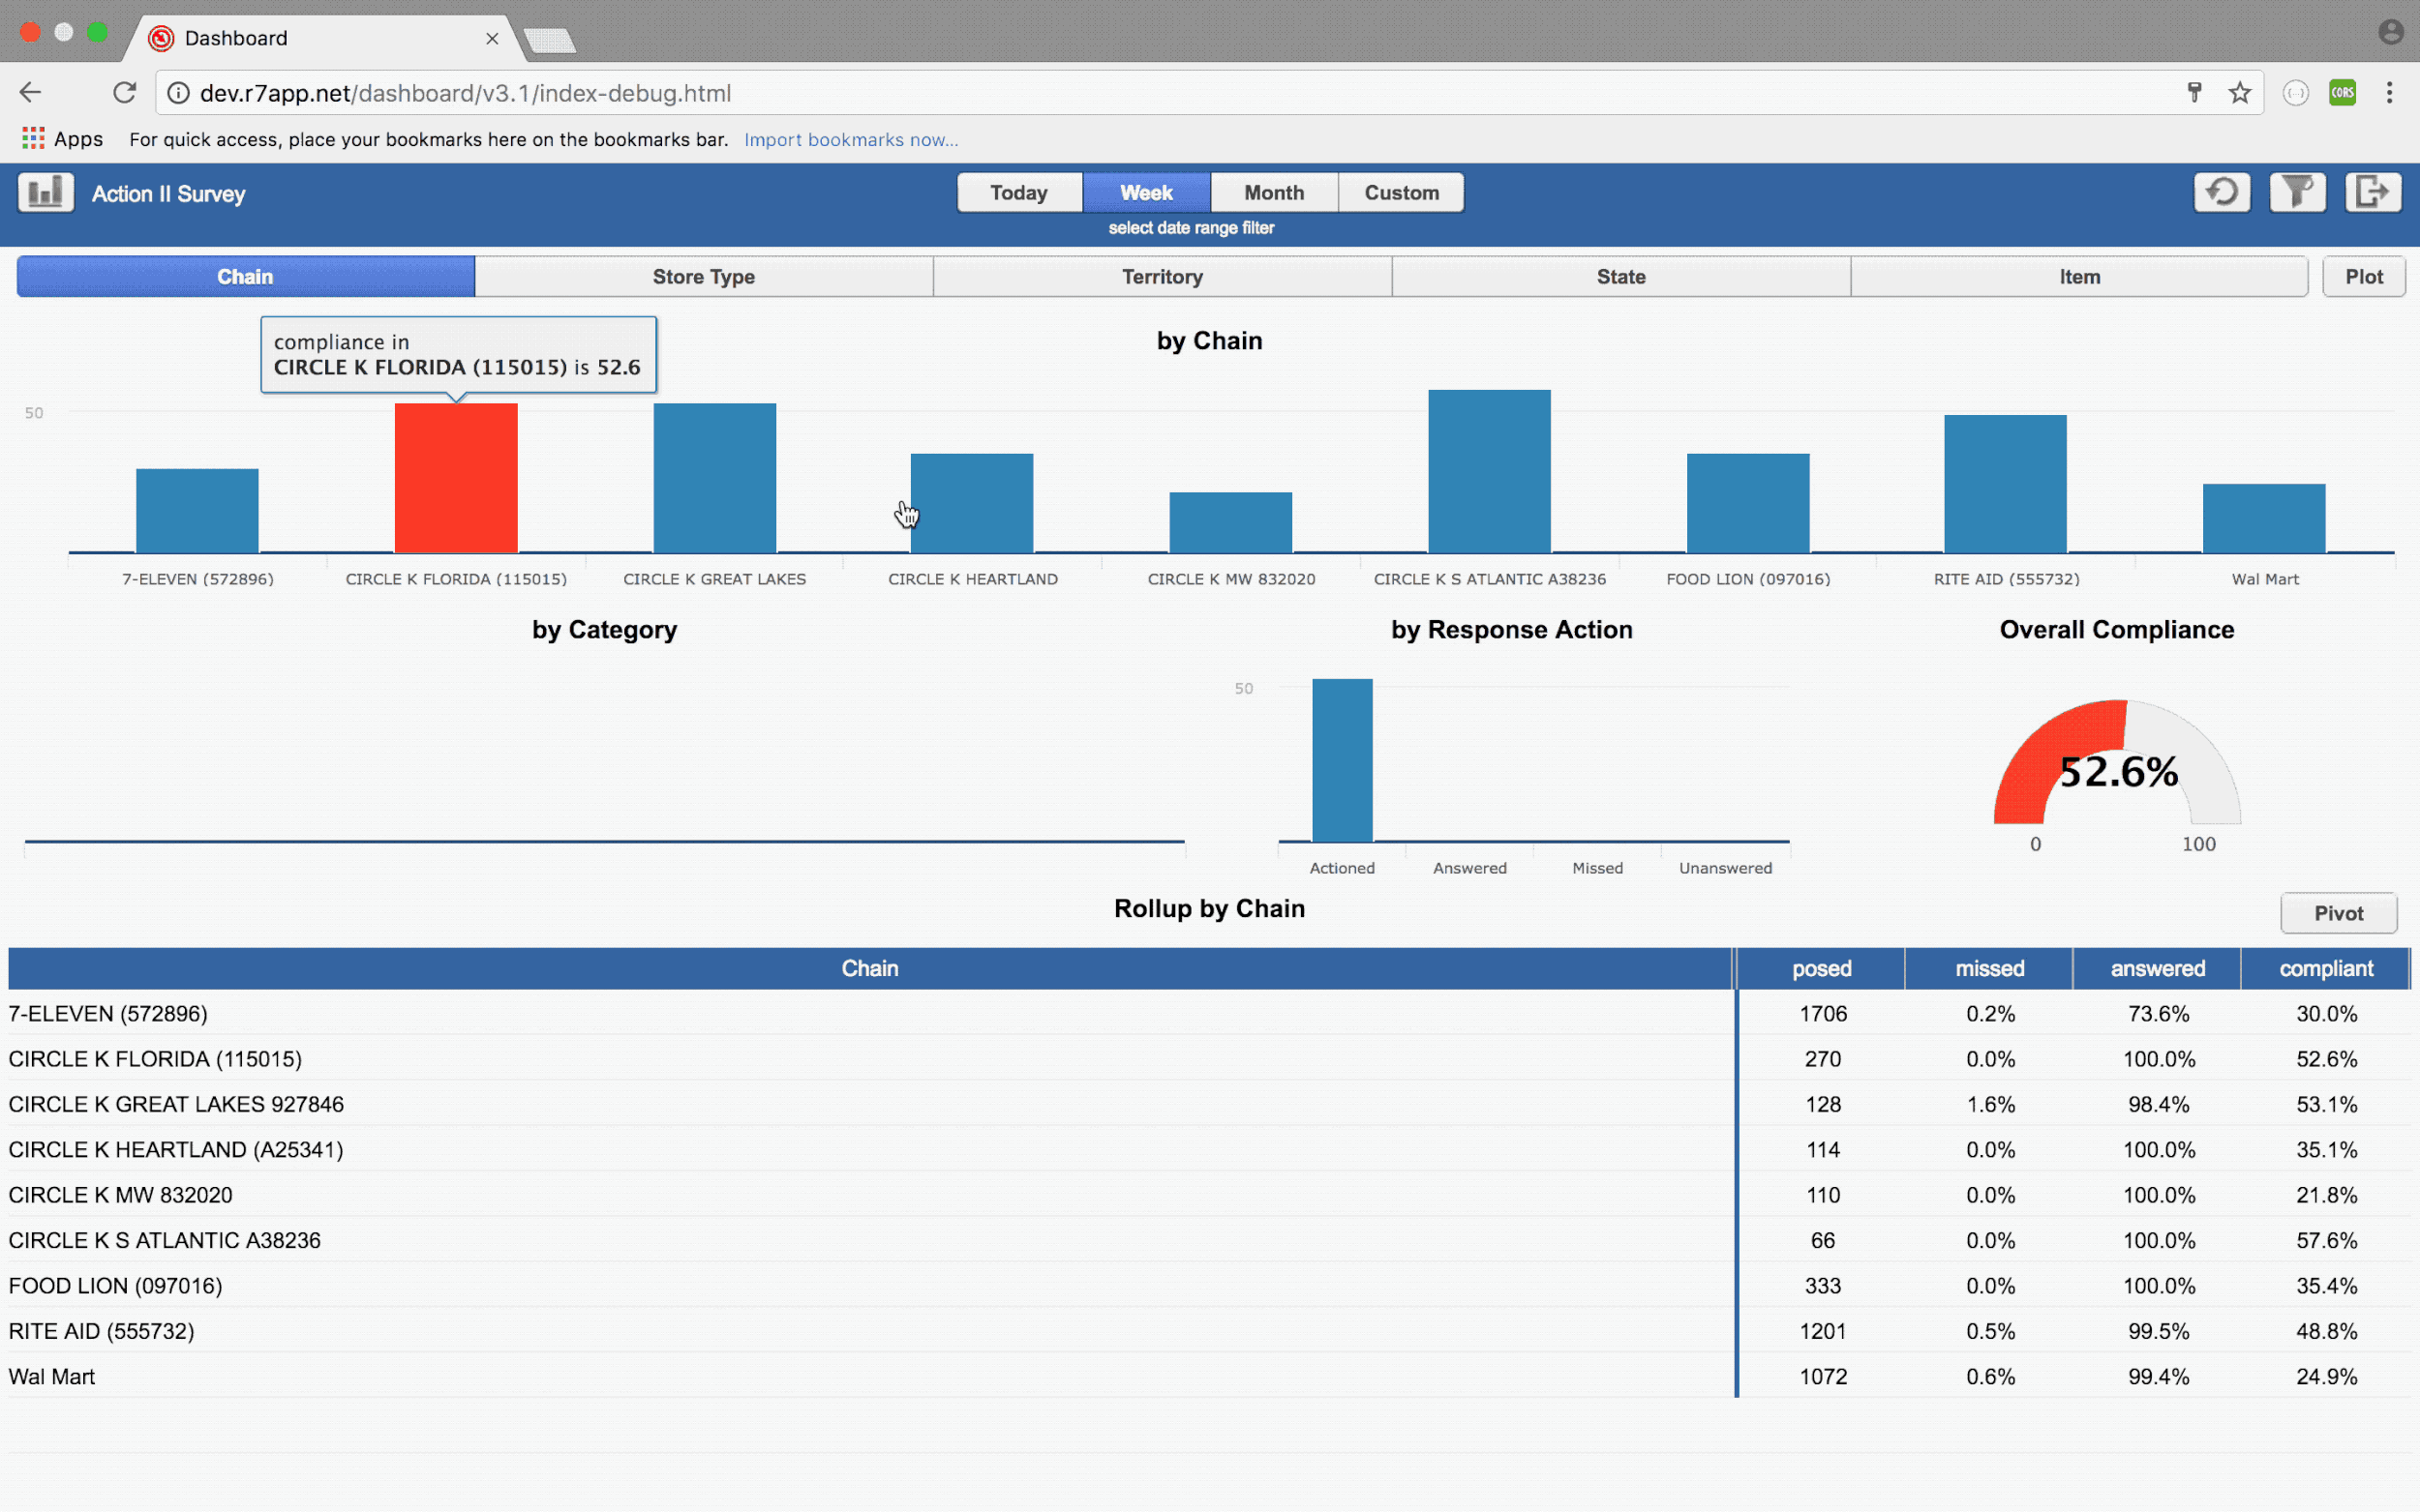The image size is (2420, 1512).
Task: Click the Actioned bar in response chart
Action: coord(1342,760)
